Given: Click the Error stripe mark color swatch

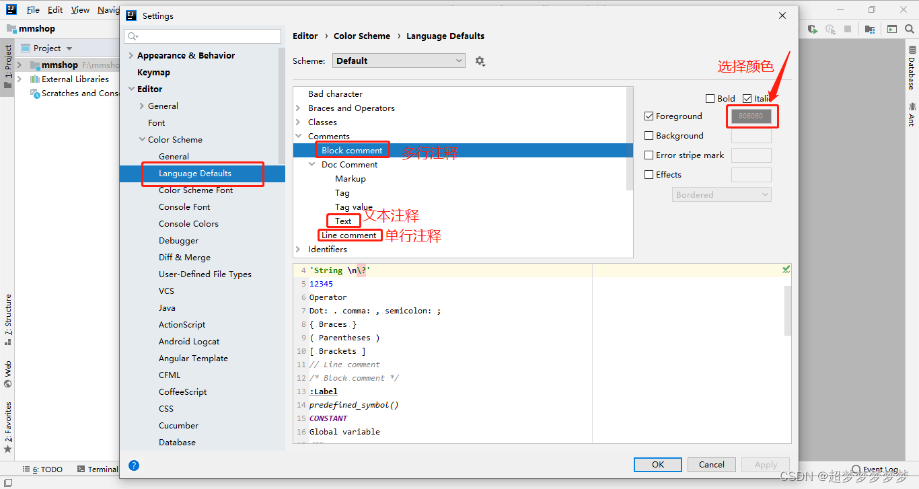Looking at the screenshot, I should (x=751, y=155).
